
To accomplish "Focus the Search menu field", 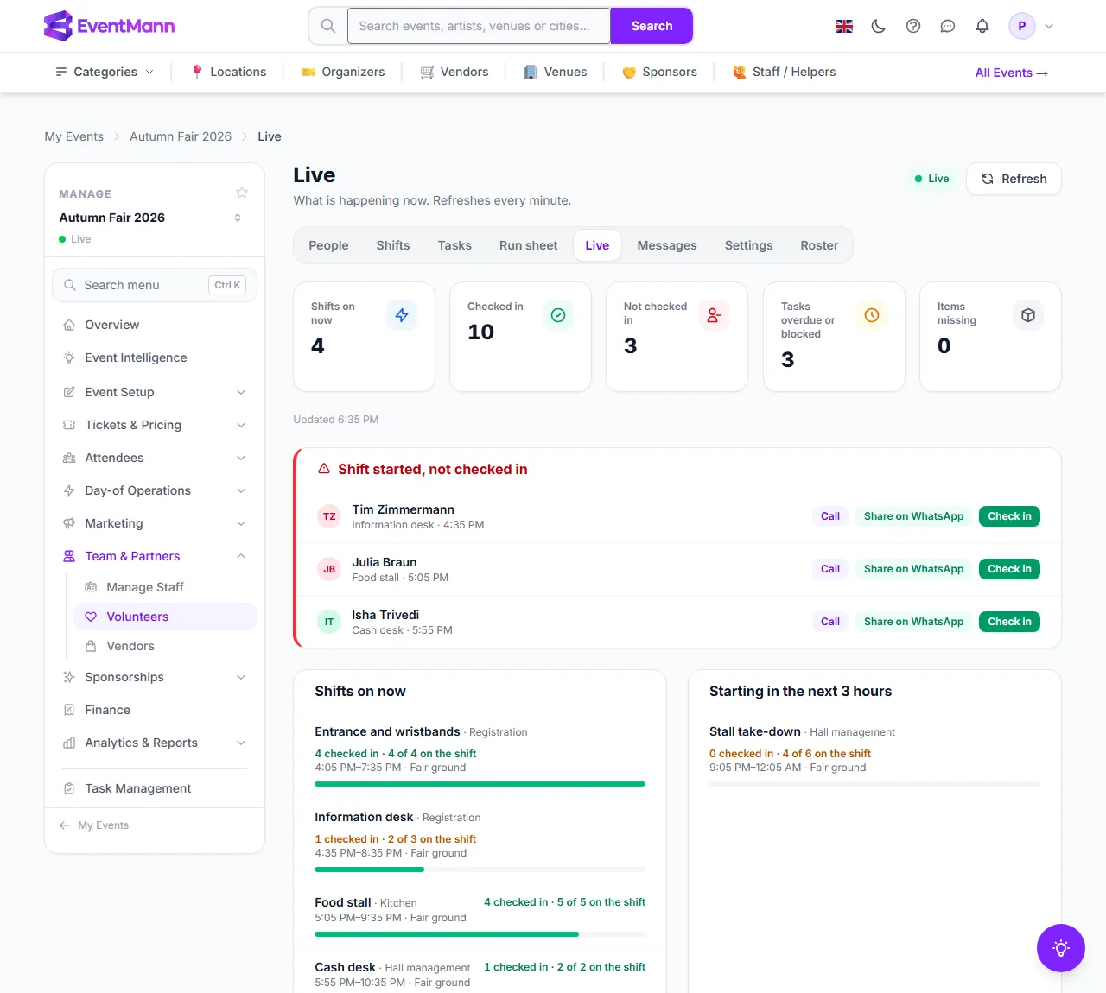I will (x=155, y=285).
